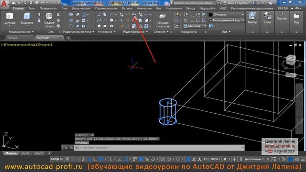Click the Customization menu icon in status bar

tap(303, 159)
